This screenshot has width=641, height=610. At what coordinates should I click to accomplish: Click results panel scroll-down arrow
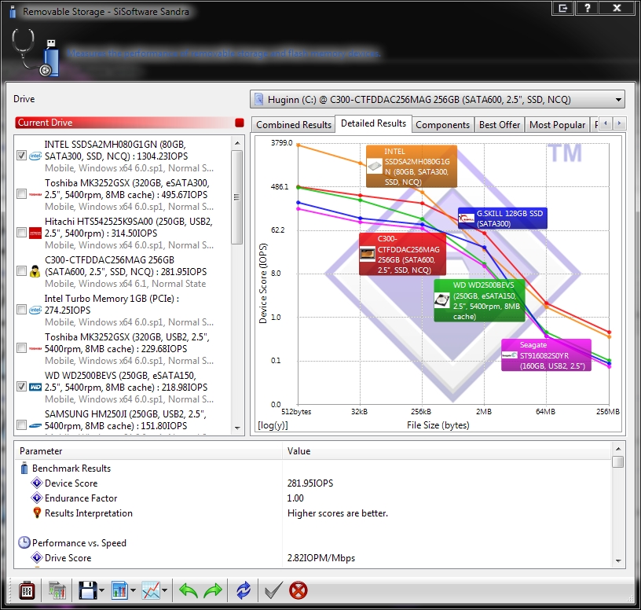click(x=618, y=561)
